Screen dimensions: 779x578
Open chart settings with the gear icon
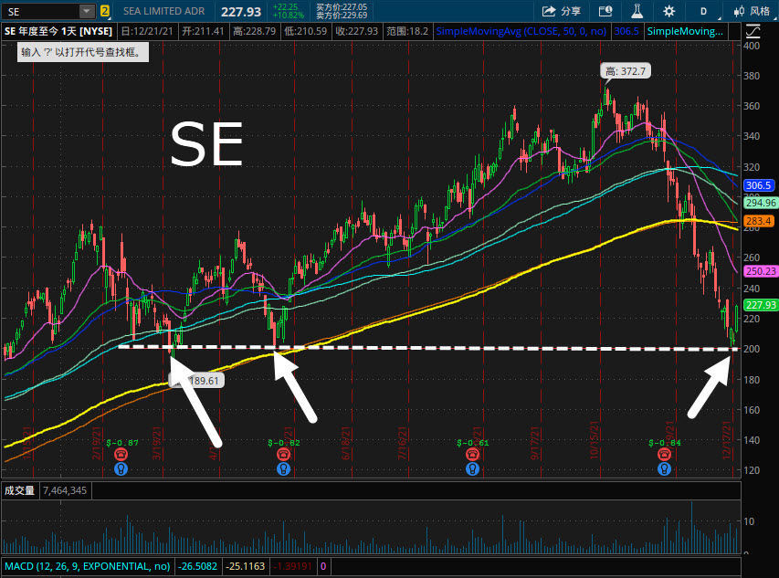click(x=668, y=11)
